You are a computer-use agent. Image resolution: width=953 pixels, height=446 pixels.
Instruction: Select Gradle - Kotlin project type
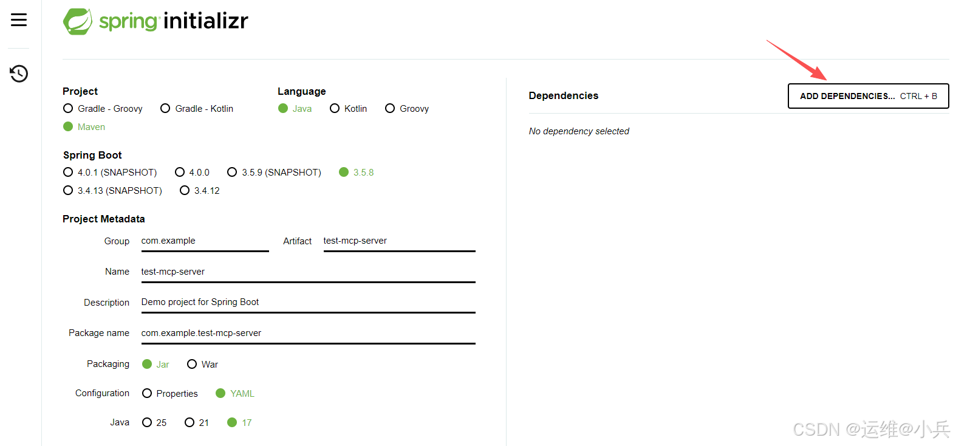click(x=197, y=109)
